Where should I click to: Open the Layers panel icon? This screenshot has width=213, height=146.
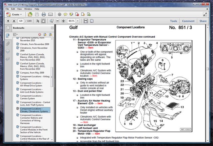click(x=7, y=51)
